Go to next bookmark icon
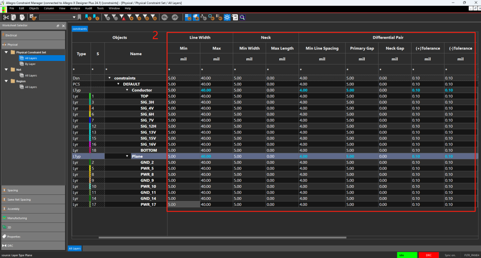481x258 pixels. tap(88, 17)
